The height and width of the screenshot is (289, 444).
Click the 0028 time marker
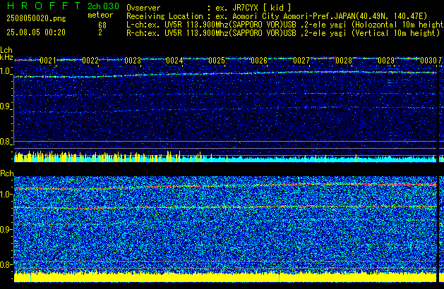344,61
